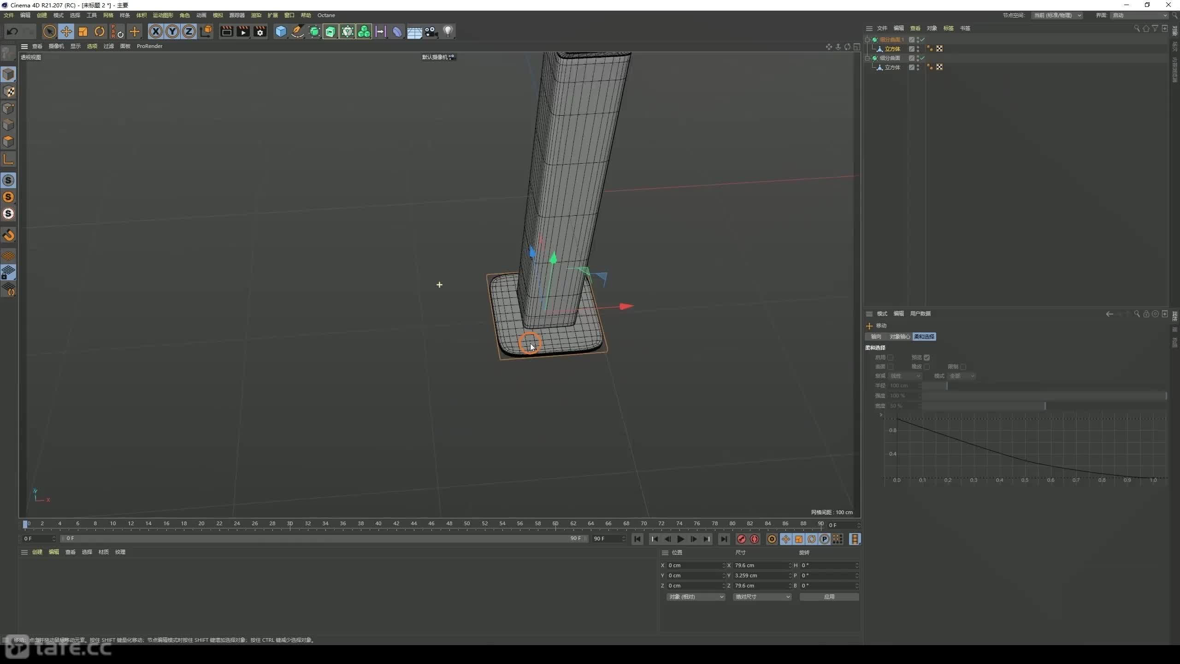Add a Floor environment object

[x=414, y=31]
